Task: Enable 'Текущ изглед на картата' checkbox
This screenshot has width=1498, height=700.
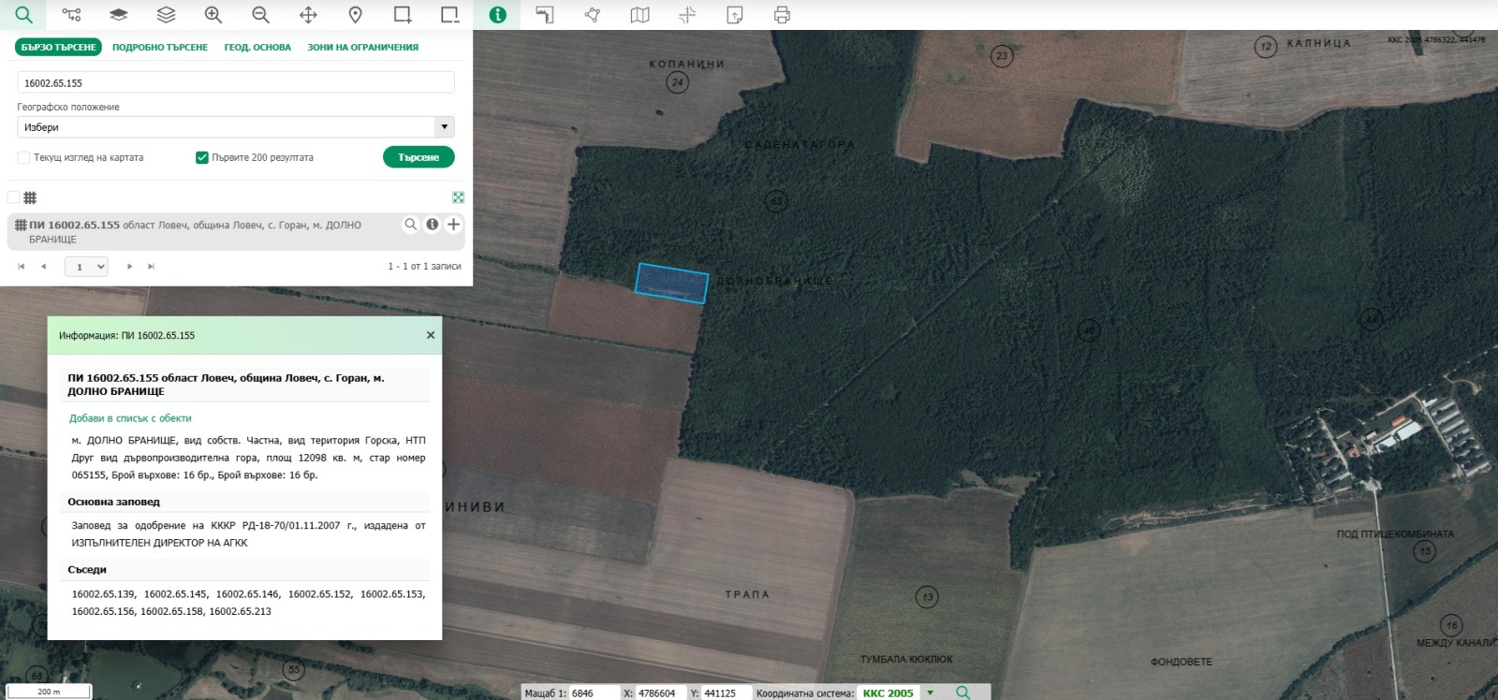Action: click(x=23, y=157)
